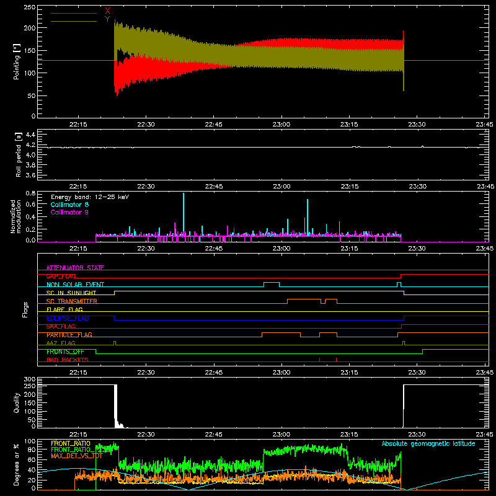Click the orange MAX_DET_VS_TOT legend label
Image resolution: width=496 pixels, height=496 pixels.
77,456
